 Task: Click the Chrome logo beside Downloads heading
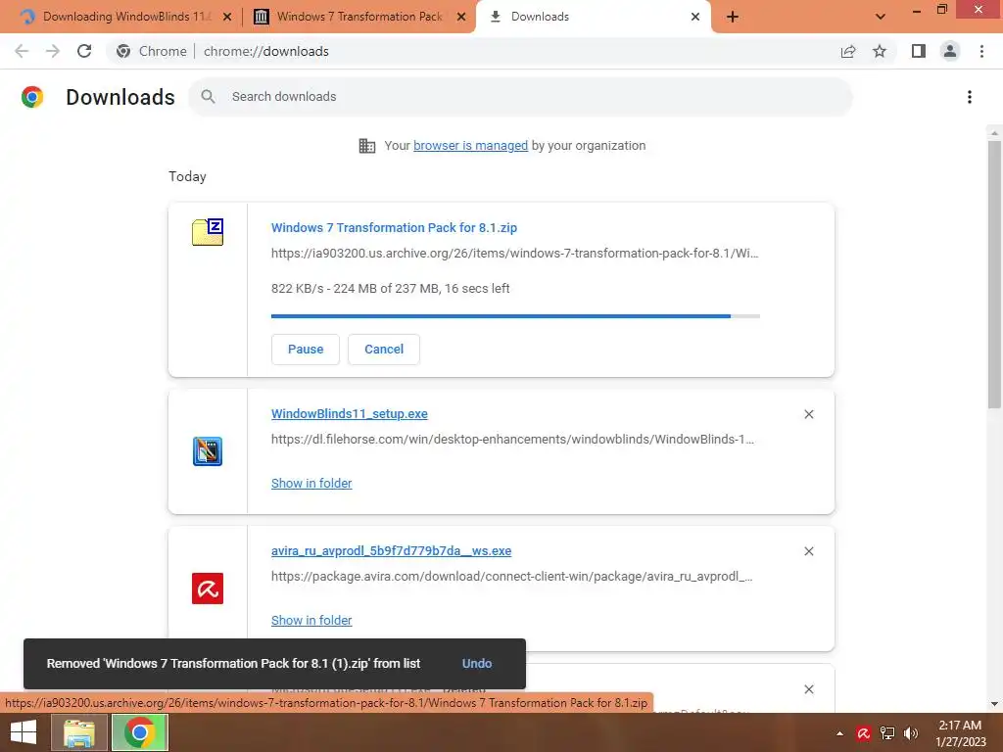click(x=32, y=97)
